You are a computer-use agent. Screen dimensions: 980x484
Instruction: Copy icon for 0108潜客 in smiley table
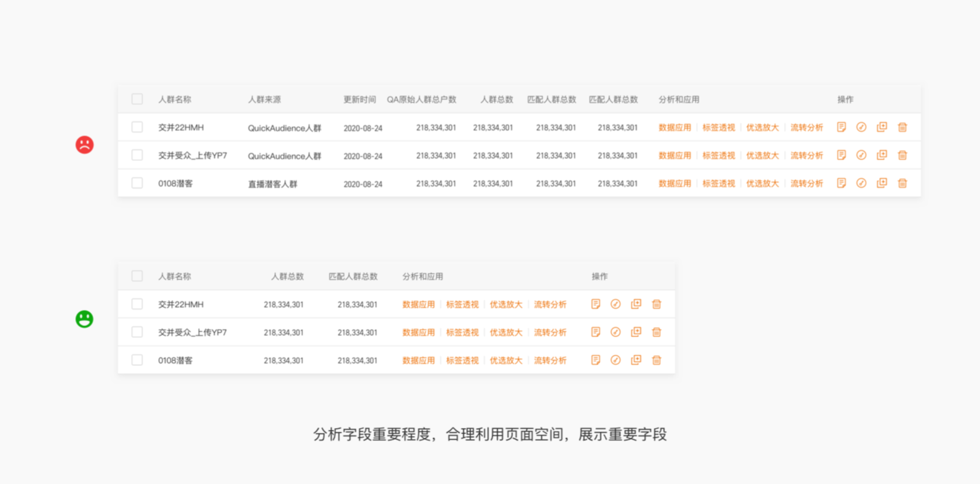tap(636, 360)
